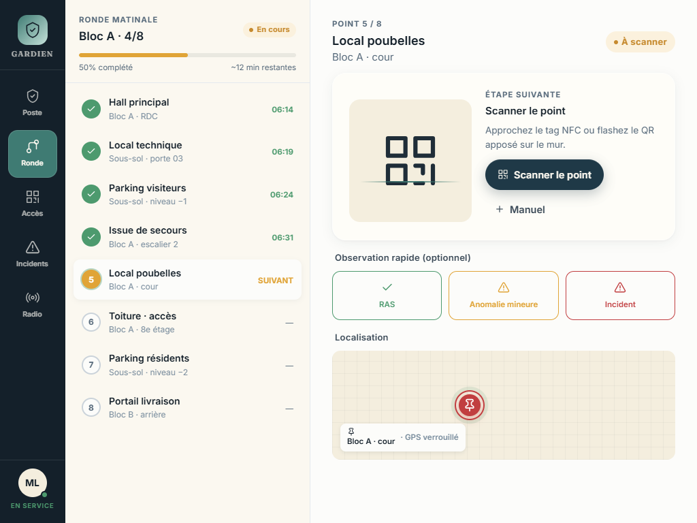
Task: Click the Gardien shield logo
Action: pyautogui.click(x=33, y=30)
